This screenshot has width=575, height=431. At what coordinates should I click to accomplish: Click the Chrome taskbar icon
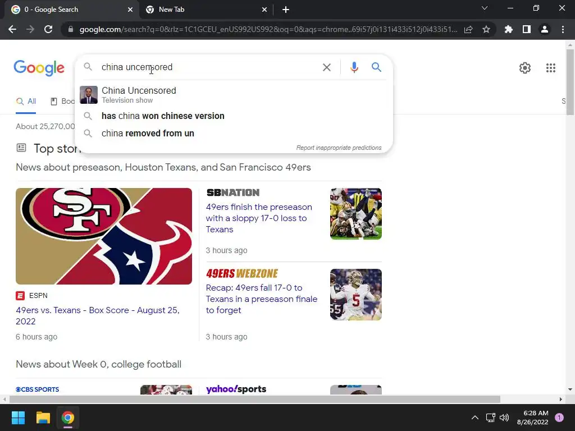(68, 418)
